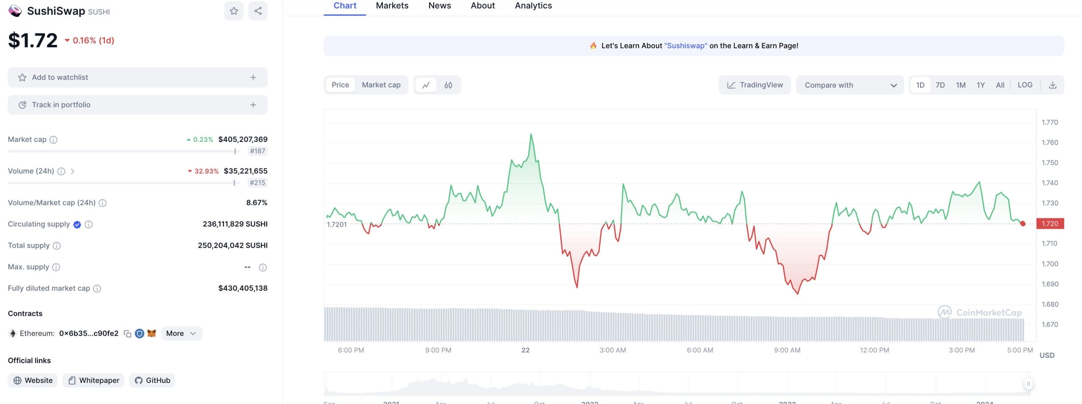Click info icon beside Circulating supply
Image resolution: width=1082 pixels, height=404 pixels.
[x=89, y=225]
